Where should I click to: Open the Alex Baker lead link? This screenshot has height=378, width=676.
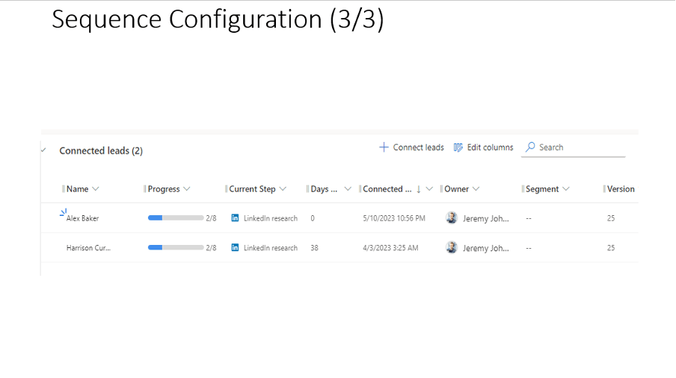[82, 218]
